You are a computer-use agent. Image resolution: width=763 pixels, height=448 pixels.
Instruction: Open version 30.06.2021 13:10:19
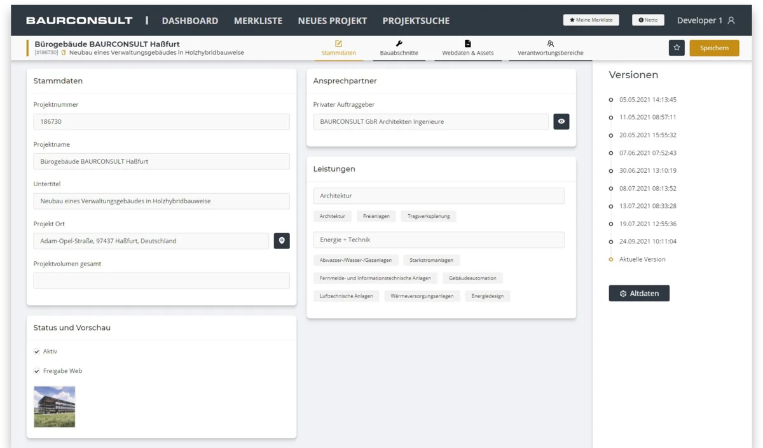pos(648,171)
